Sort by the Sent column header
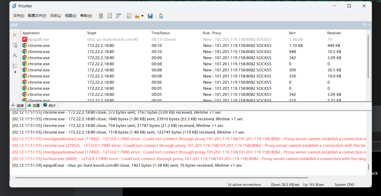Screen dimensions: 381x196 pyautogui.click(x=307, y=33)
